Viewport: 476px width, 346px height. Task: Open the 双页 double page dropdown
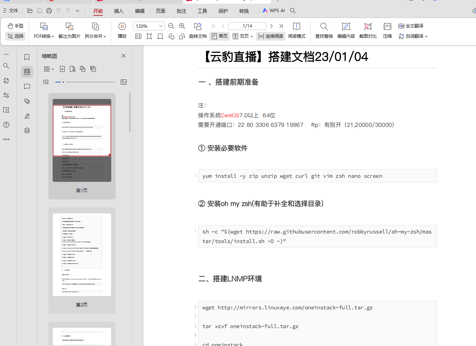(x=243, y=36)
